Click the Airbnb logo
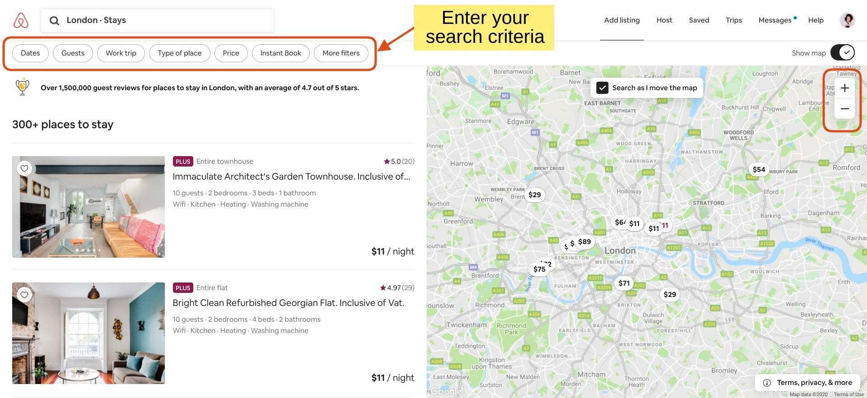Viewport: 867px width, 398px height. [x=20, y=20]
